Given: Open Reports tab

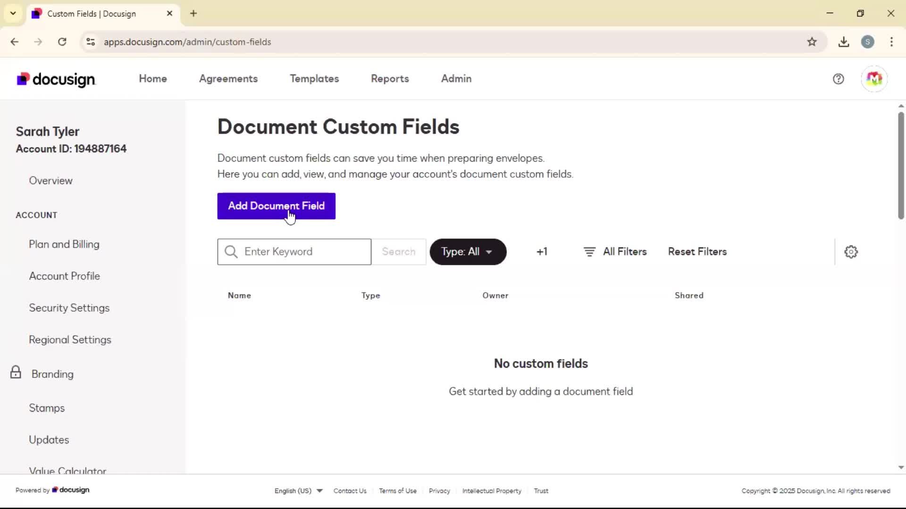Looking at the screenshot, I should [390, 79].
